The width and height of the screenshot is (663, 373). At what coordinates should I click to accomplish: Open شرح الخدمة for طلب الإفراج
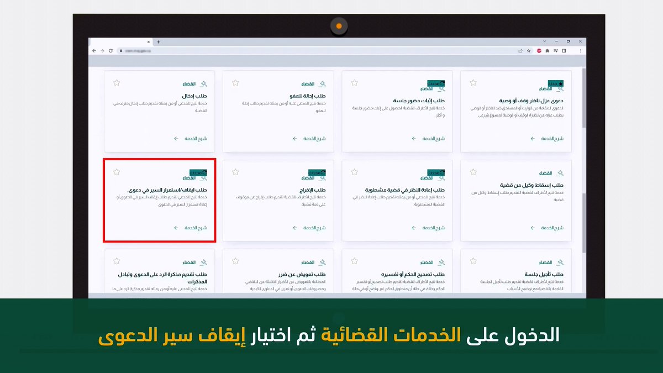[x=315, y=228]
